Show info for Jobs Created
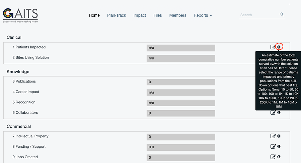Screen dimensions: 301x163 [279, 157]
